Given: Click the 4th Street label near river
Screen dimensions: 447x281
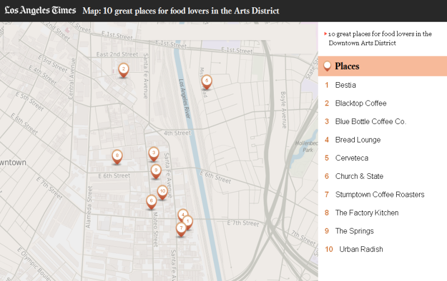Looking at the screenshot, I should [177, 133].
